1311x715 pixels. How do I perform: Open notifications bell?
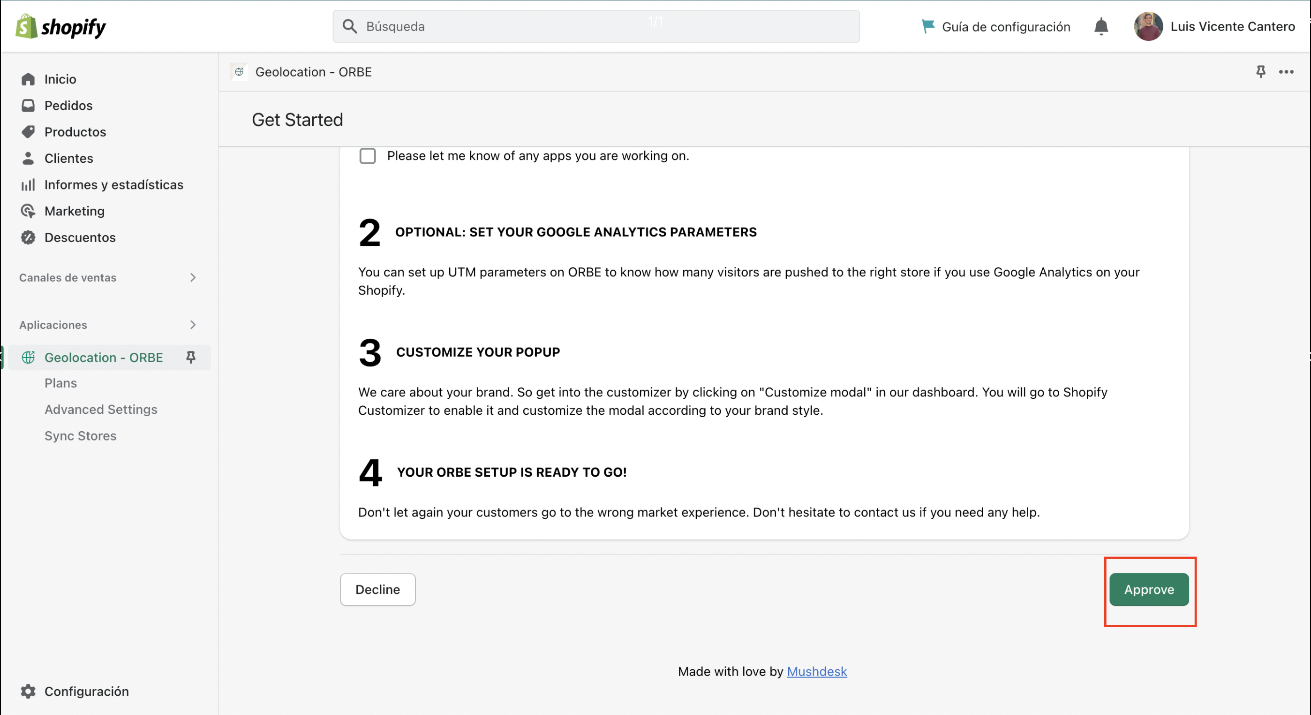click(x=1101, y=26)
